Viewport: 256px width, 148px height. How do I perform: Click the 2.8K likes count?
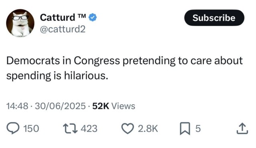148,128
